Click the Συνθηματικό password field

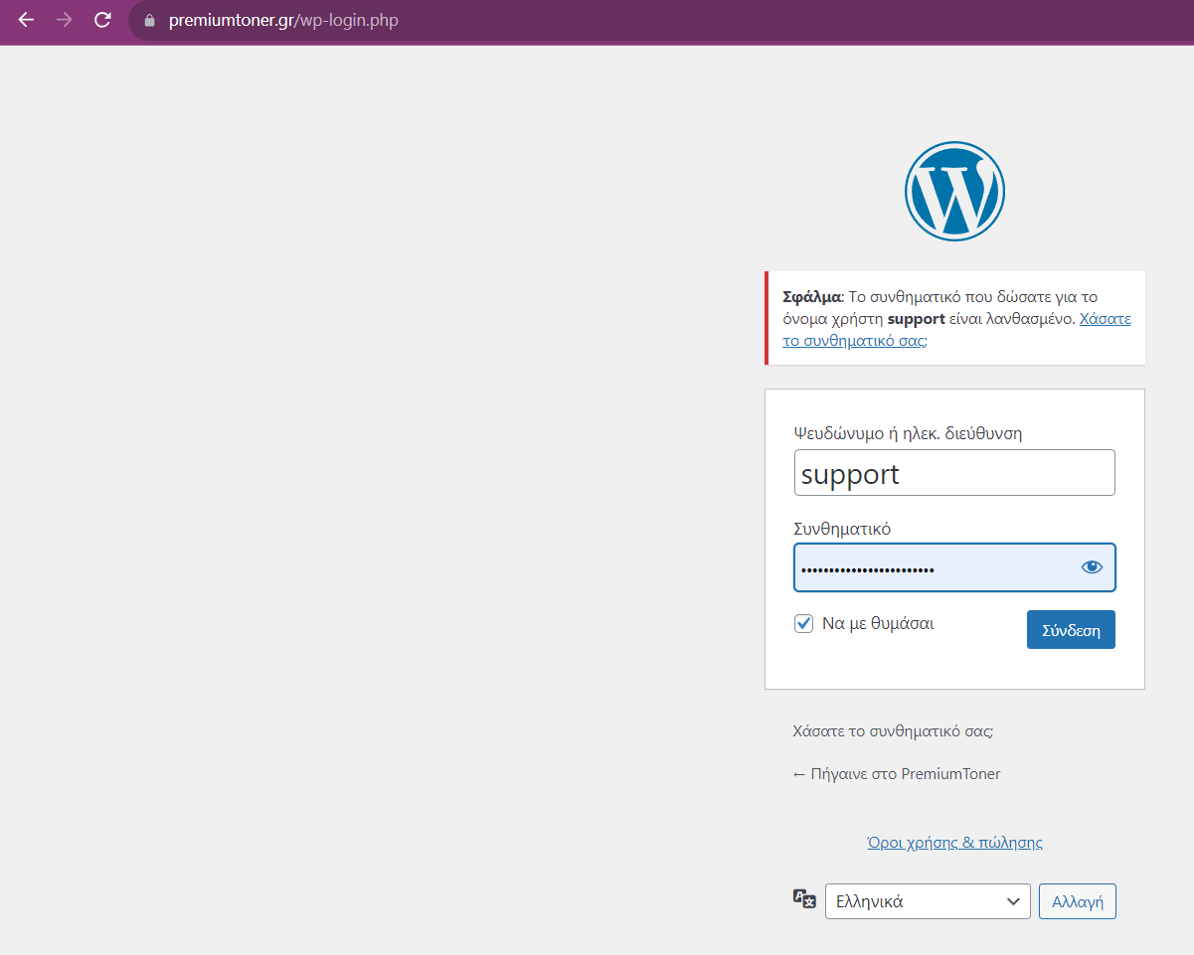pyautogui.click(x=954, y=567)
